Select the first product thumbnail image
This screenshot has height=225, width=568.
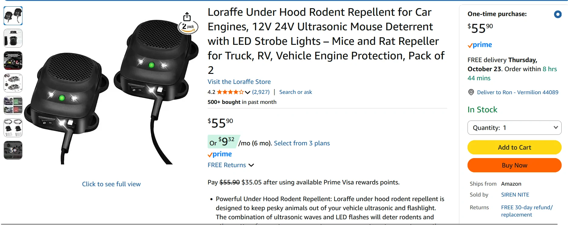click(x=13, y=16)
